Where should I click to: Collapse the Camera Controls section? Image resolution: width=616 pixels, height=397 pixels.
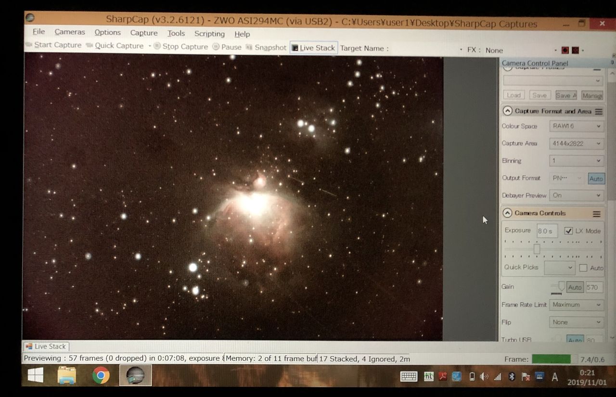507,213
